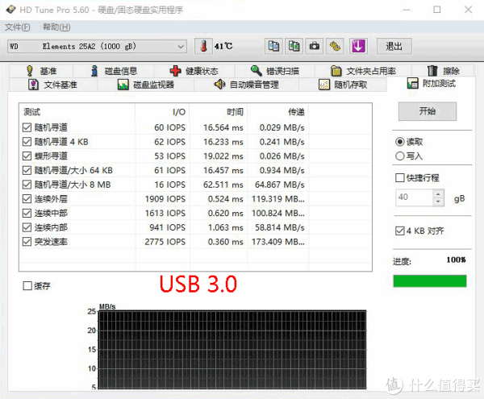Enable the 快捷行程 checkbox
The image size is (484, 399).
coord(400,177)
